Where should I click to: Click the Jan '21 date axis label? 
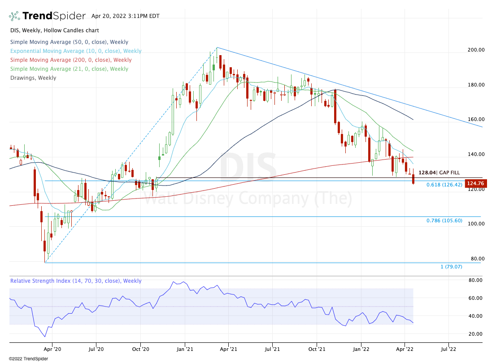[x=185, y=349]
